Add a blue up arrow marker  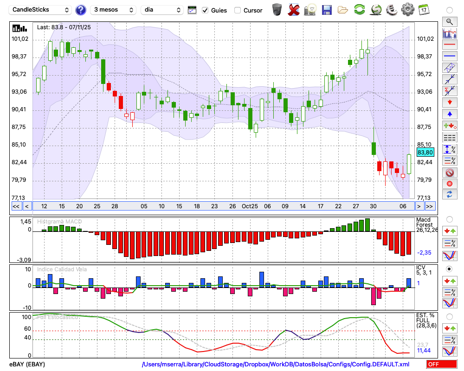pyautogui.click(x=450, y=114)
